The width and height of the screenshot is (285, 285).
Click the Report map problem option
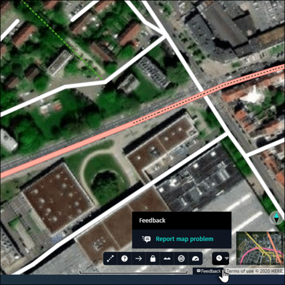(184, 239)
